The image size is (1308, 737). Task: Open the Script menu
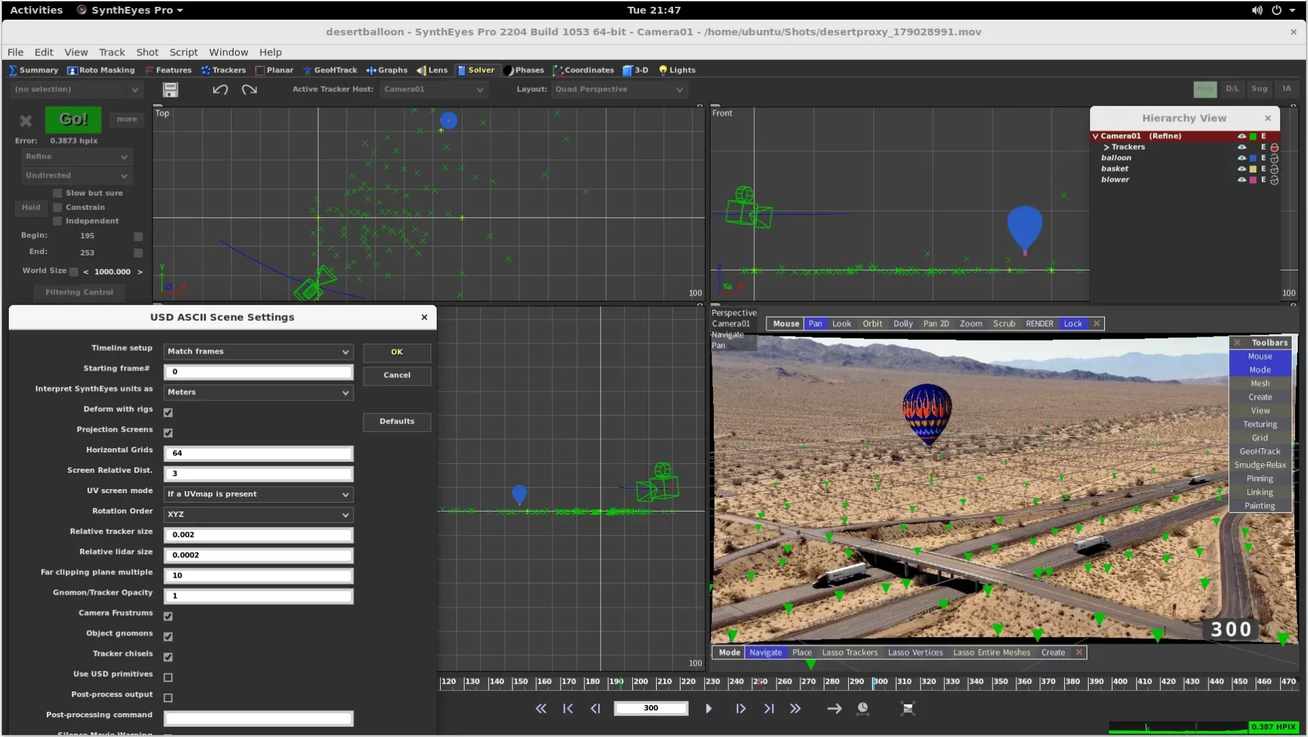(183, 52)
